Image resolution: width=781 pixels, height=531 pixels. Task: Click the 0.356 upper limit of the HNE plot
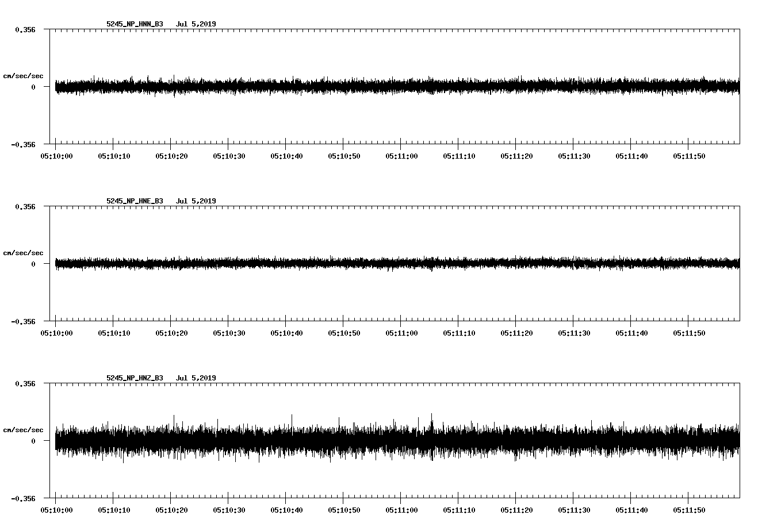[25, 206]
